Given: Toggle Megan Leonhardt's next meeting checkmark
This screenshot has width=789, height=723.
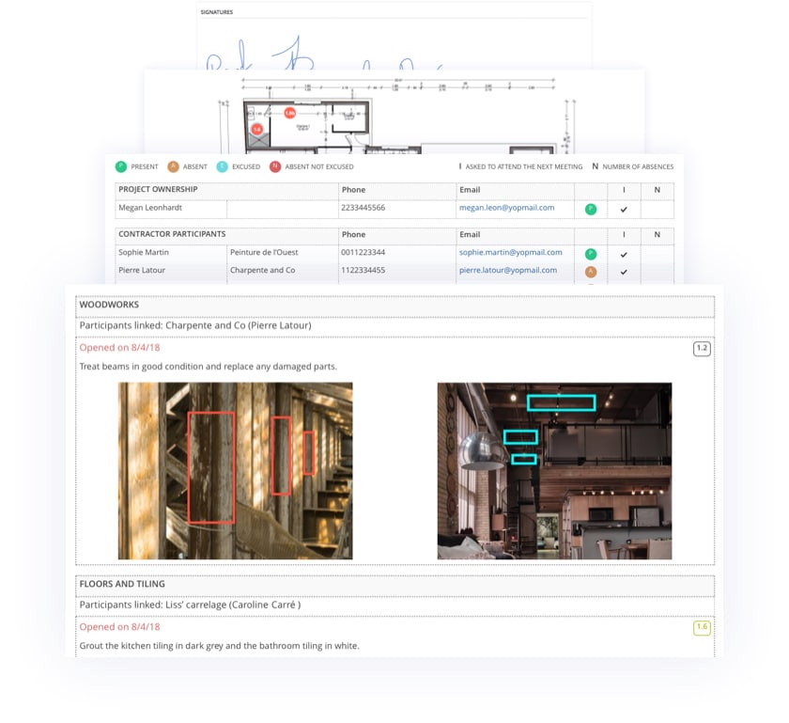Looking at the screenshot, I should point(624,209).
